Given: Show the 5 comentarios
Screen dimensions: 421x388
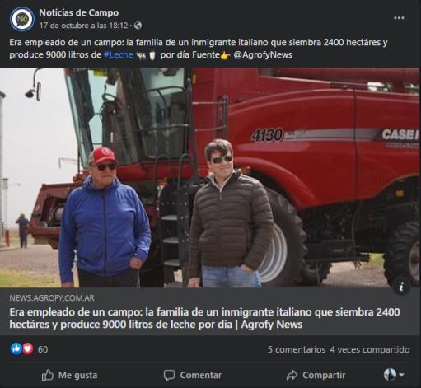Looking at the screenshot, I should click(x=297, y=349).
